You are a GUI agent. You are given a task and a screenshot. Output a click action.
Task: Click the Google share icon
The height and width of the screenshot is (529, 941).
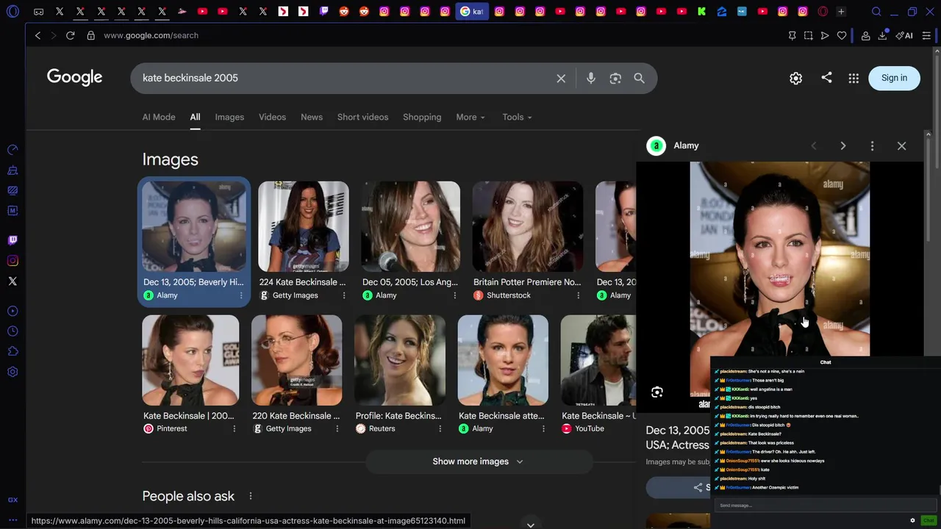(x=826, y=77)
